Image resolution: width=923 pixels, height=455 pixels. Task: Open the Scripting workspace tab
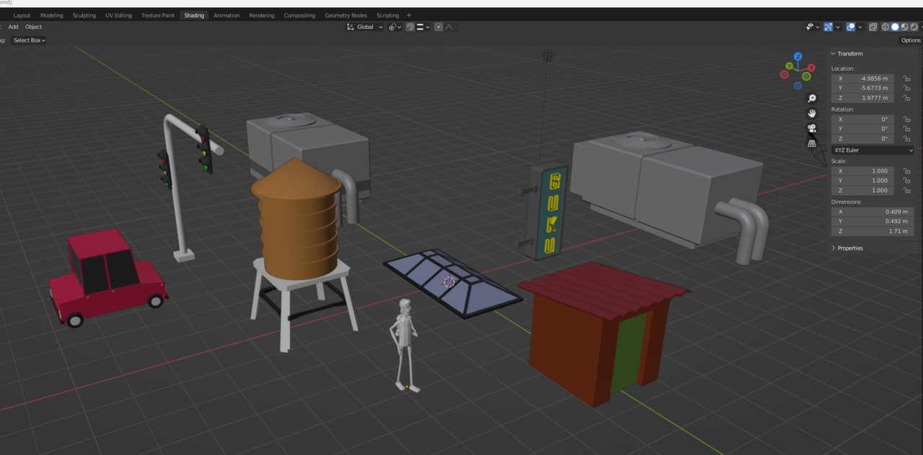tap(387, 15)
